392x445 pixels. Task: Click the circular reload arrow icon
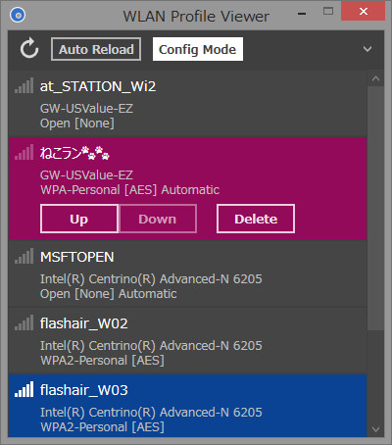point(29,48)
